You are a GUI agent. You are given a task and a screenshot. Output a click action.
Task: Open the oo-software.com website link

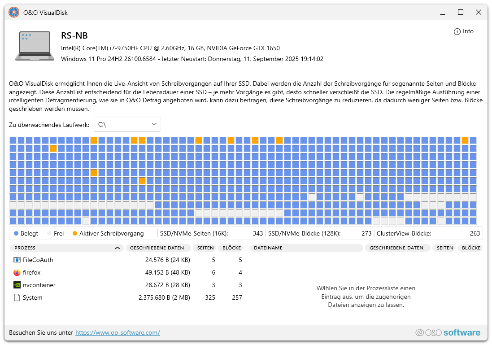click(x=118, y=332)
